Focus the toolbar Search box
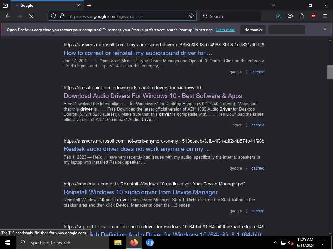 231,16
